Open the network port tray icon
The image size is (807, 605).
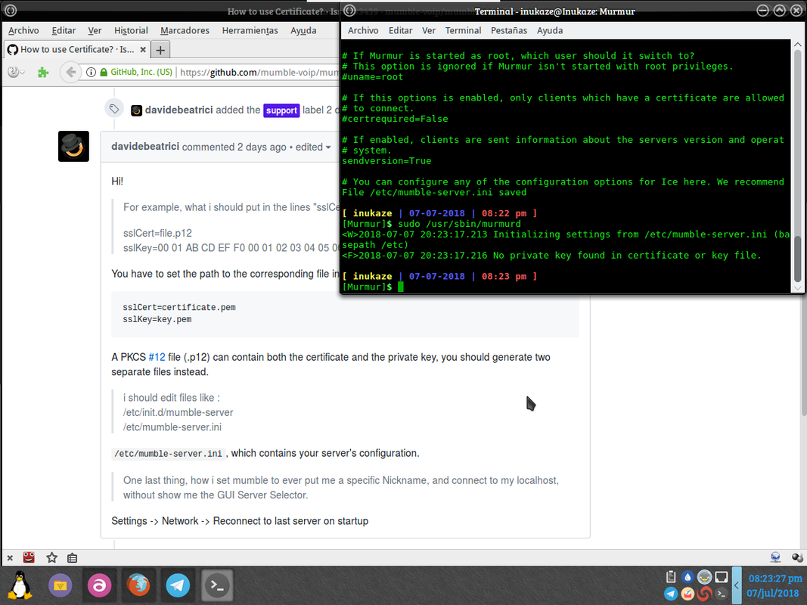point(722,577)
